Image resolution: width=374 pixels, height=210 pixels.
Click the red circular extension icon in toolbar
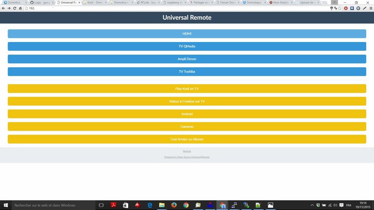tap(346, 8)
